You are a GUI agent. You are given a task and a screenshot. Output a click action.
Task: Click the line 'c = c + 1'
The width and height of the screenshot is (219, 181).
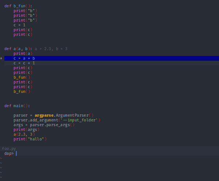[x=112, y=63]
